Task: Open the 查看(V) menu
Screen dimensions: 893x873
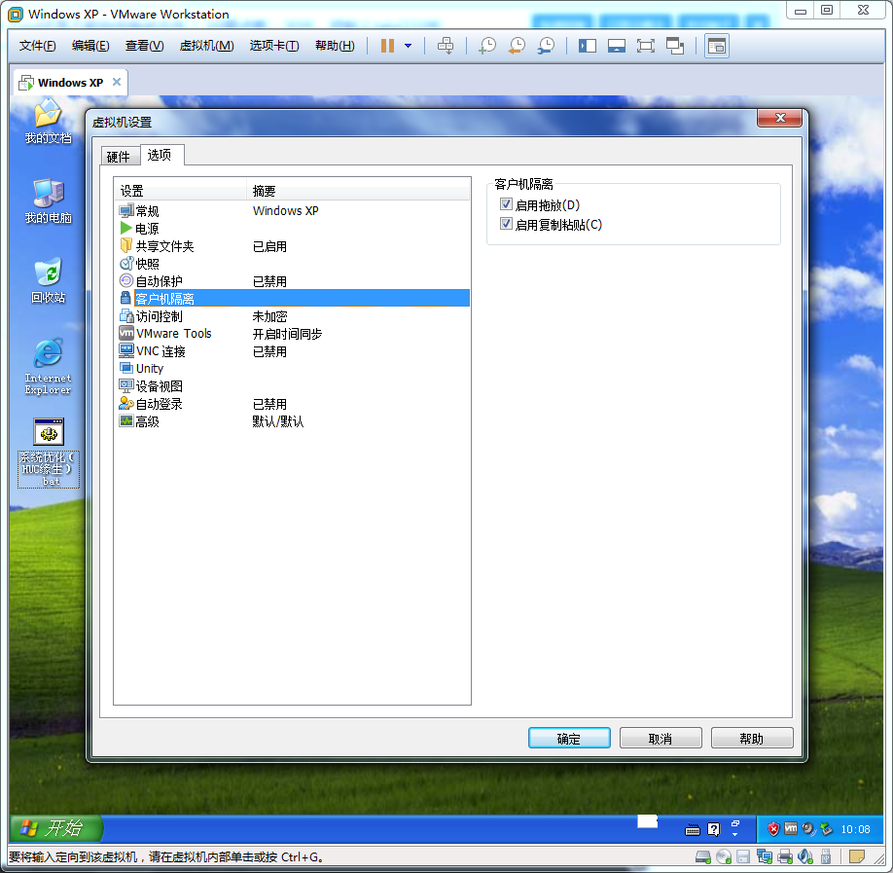Action: (145, 46)
